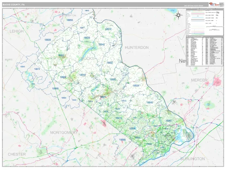Select ZIP code 18964 label
Screen dimensions: 226x170
64,98
